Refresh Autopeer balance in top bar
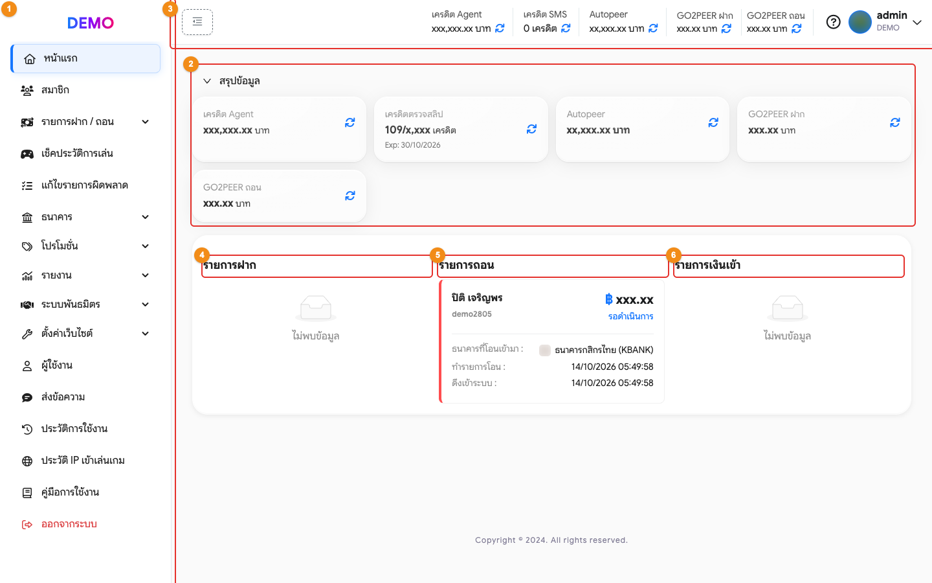932x583 pixels. click(x=653, y=29)
